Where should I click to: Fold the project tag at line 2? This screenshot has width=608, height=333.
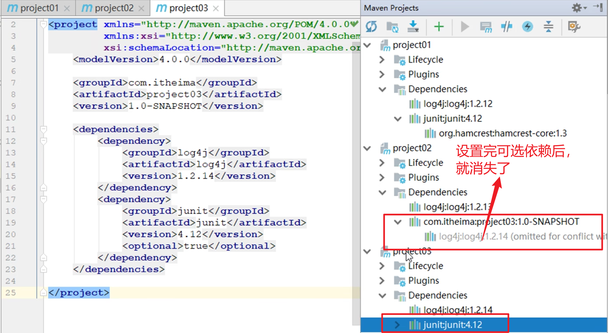43,25
